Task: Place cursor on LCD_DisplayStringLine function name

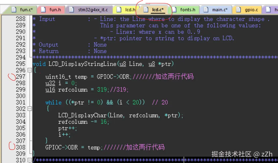Action: [82, 64]
